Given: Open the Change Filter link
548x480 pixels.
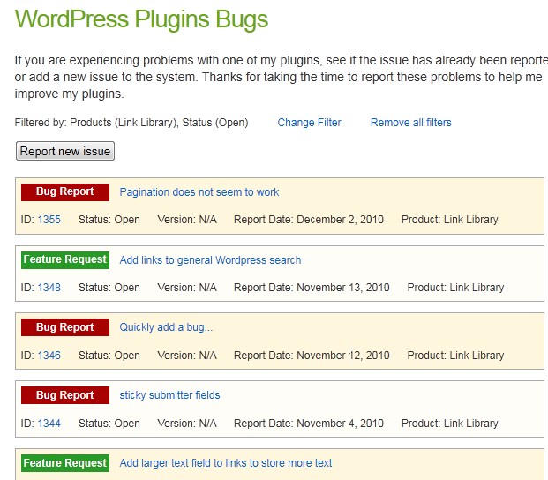Looking at the screenshot, I should (x=309, y=123).
